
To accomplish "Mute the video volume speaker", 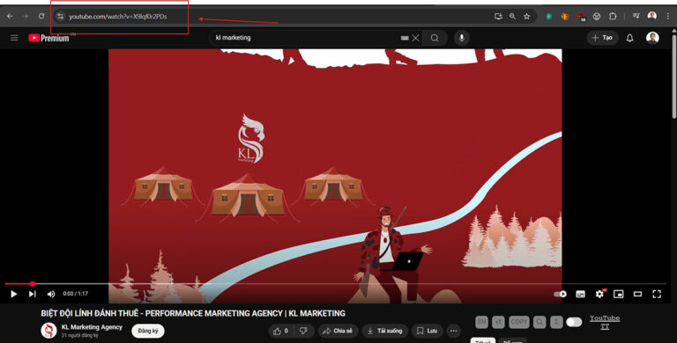I will pos(51,294).
